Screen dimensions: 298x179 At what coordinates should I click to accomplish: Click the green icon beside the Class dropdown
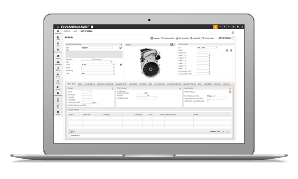(x=121, y=65)
